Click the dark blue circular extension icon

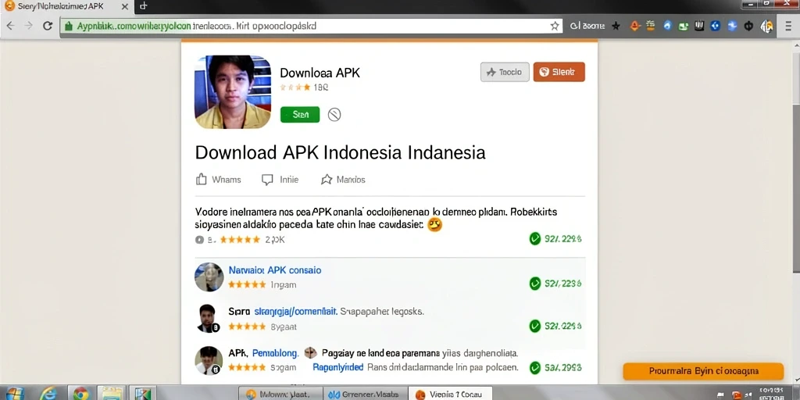[716, 26]
